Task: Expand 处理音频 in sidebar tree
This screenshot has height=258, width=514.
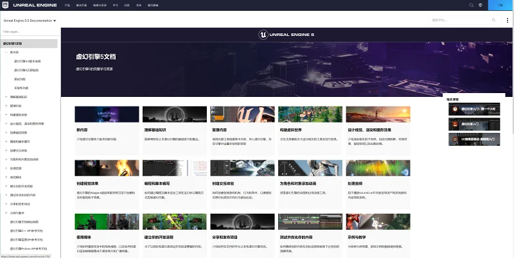Action: pyautogui.click(x=6, y=168)
